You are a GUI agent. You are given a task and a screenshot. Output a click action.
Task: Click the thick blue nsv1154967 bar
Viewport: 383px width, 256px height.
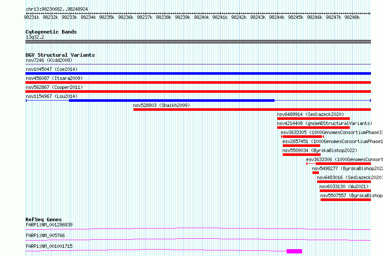(172, 101)
